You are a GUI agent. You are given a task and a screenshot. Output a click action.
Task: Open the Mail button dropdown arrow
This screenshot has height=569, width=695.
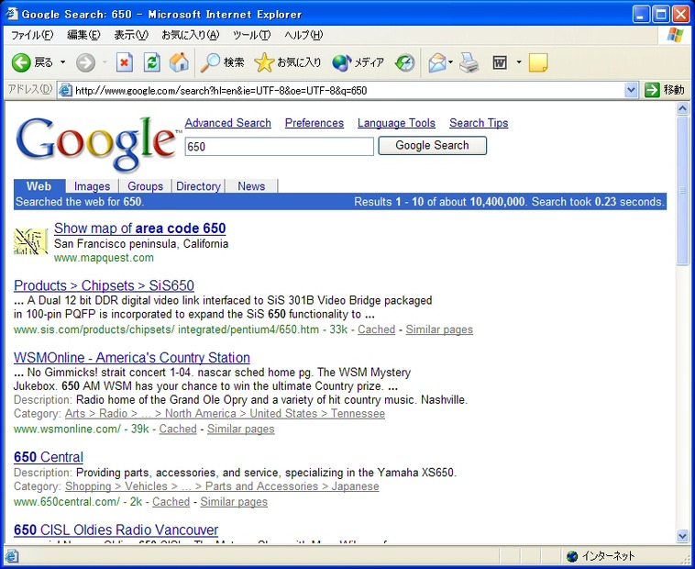pos(451,62)
